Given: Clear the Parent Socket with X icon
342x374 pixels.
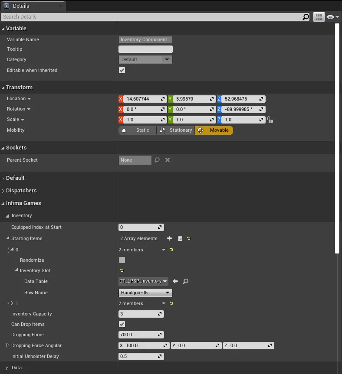Looking at the screenshot, I should 168,160.
